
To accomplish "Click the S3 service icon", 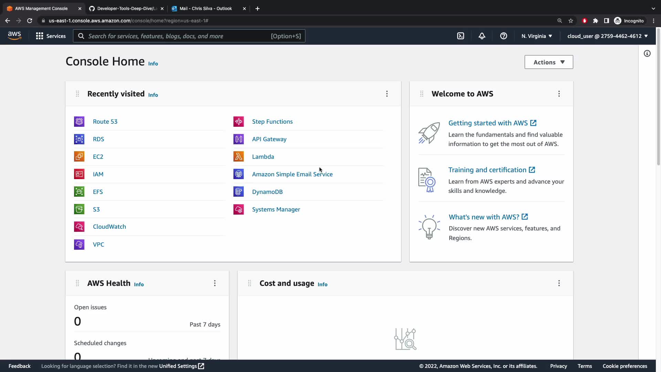I will [79, 209].
